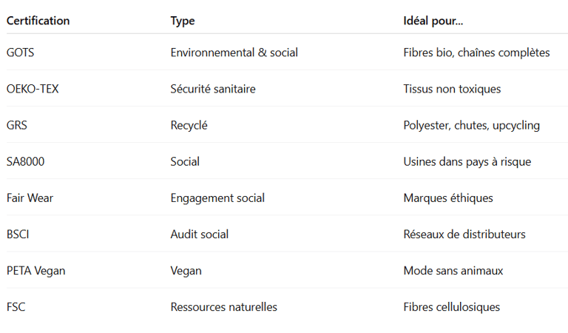Screen dimensions: 568x333
Task: Select the PETA Vegan certification cell
Action: pyautogui.click(x=35, y=270)
